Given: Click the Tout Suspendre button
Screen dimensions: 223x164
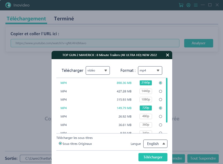Looking at the screenshot, I should pos(203,158).
